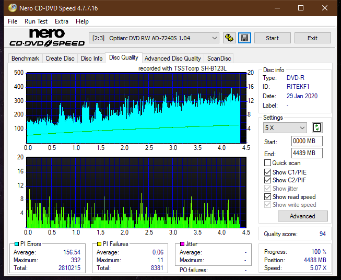This screenshot has height=280, width=341.
Task: Click the green refresh speed icon
Action: coord(317,127)
